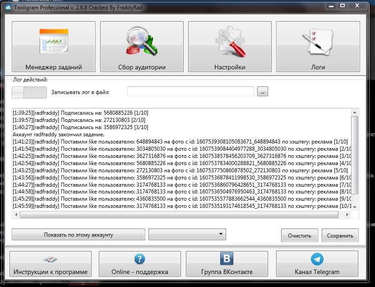Click the Сохранить button
Screen dimensions: 375x287
(x=340, y=236)
